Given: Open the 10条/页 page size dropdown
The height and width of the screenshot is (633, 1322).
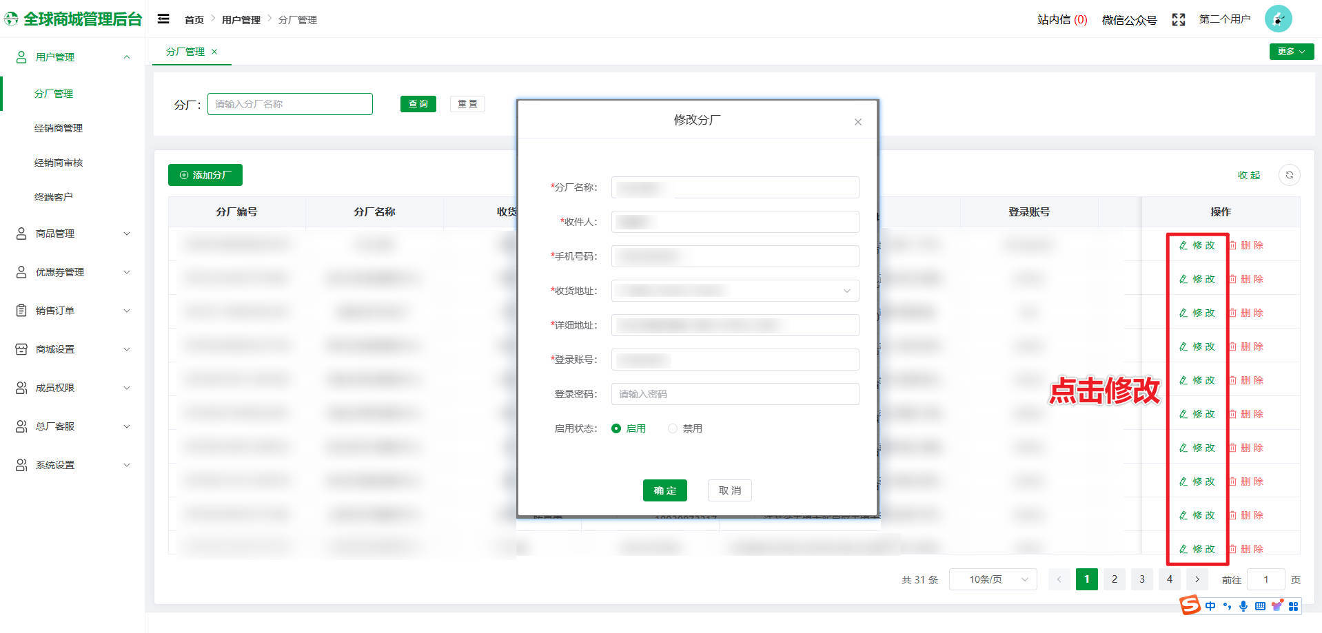Looking at the screenshot, I should (x=993, y=579).
